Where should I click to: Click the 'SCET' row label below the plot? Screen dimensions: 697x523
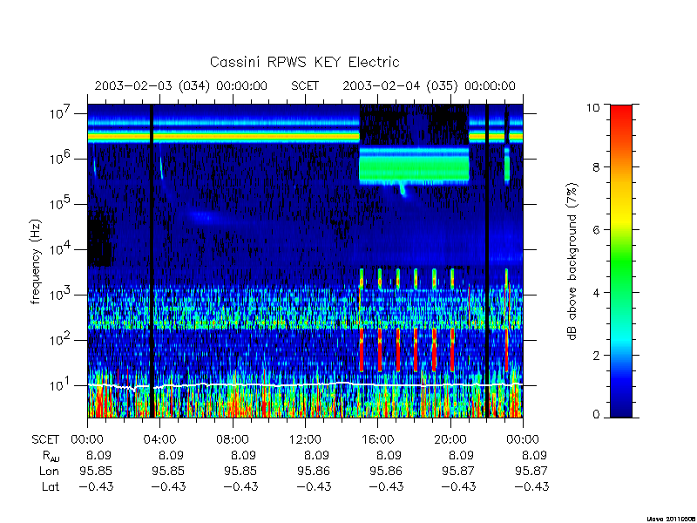coord(45,440)
